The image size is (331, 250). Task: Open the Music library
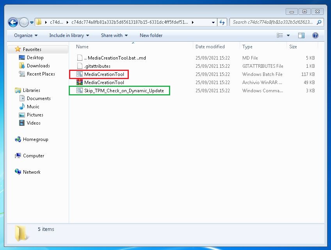[33, 107]
